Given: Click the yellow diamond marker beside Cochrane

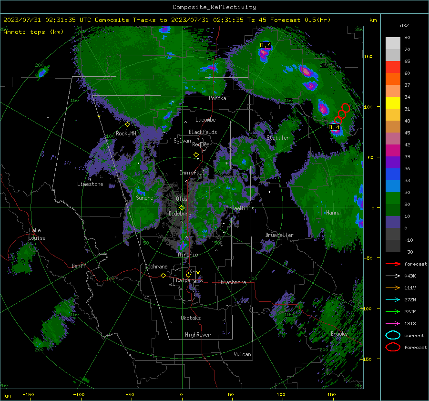Looking at the screenshot, I should 163,275.
